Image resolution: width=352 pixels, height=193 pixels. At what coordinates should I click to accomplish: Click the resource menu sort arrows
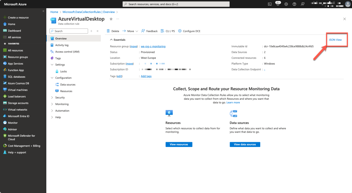pyautogui.click(x=91, y=31)
